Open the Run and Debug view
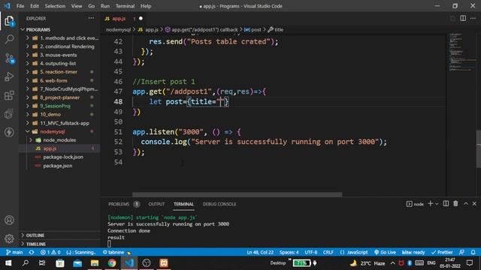Viewport: 481px width, 270px height. [9, 76]
